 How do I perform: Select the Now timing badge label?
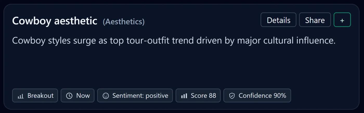(x=83, y=96)
